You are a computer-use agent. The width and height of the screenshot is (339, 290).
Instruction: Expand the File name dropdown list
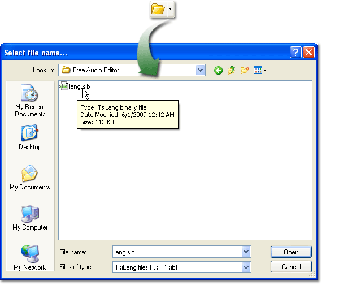pos(246,252)
